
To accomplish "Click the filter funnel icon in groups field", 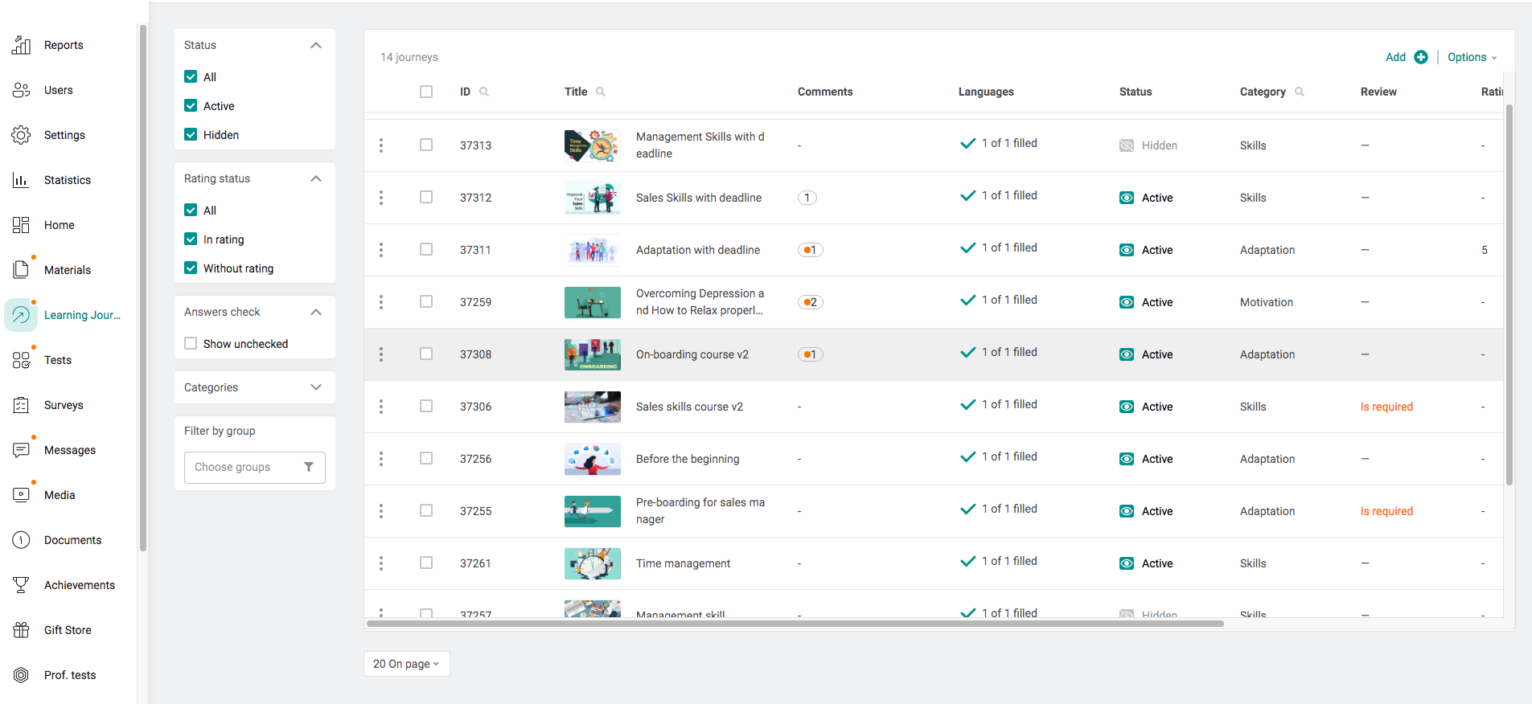I will 309,467.
